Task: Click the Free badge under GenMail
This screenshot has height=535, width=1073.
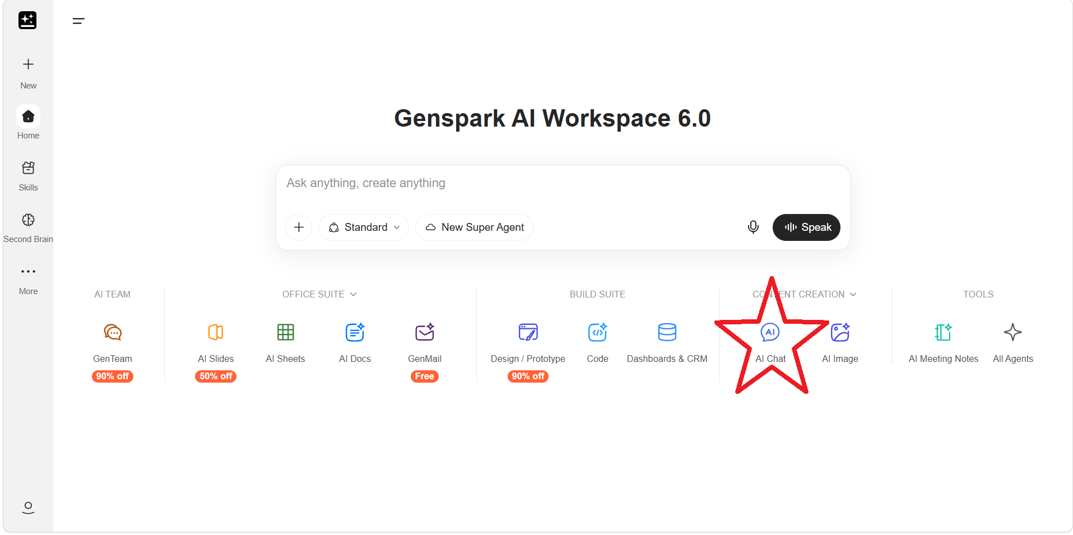Action: (425, 376)
